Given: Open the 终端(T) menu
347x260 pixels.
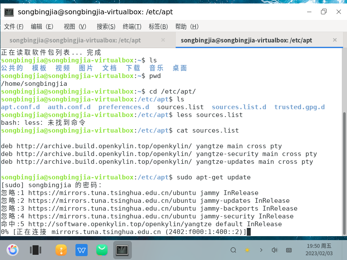Looking at the screenshot, I should point(132,26).
